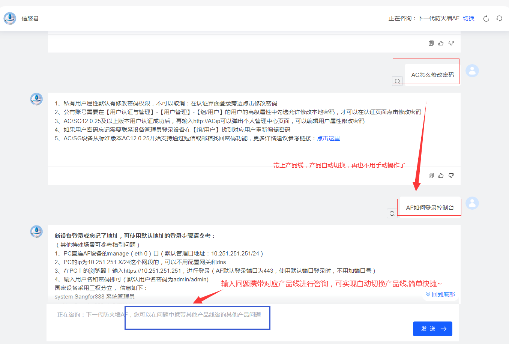Open the 点击这里 link in AC answer
The image size is (509, 344).
coord(329,138)
